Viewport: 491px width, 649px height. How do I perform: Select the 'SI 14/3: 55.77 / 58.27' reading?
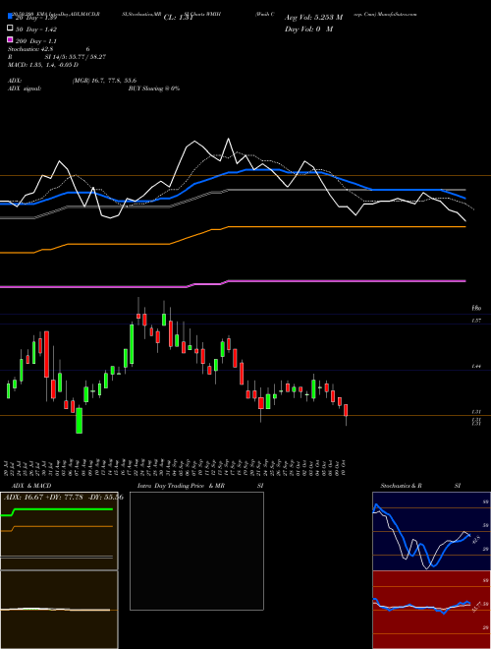coord(76,57)
